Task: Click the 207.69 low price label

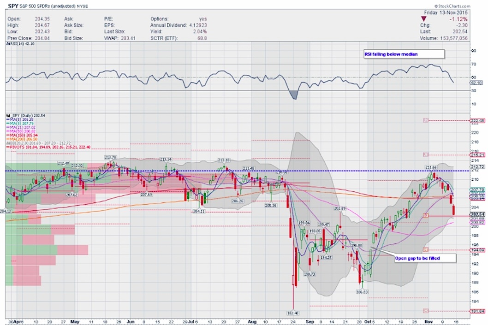Action: pyautogui.click(x=146, y=194)
